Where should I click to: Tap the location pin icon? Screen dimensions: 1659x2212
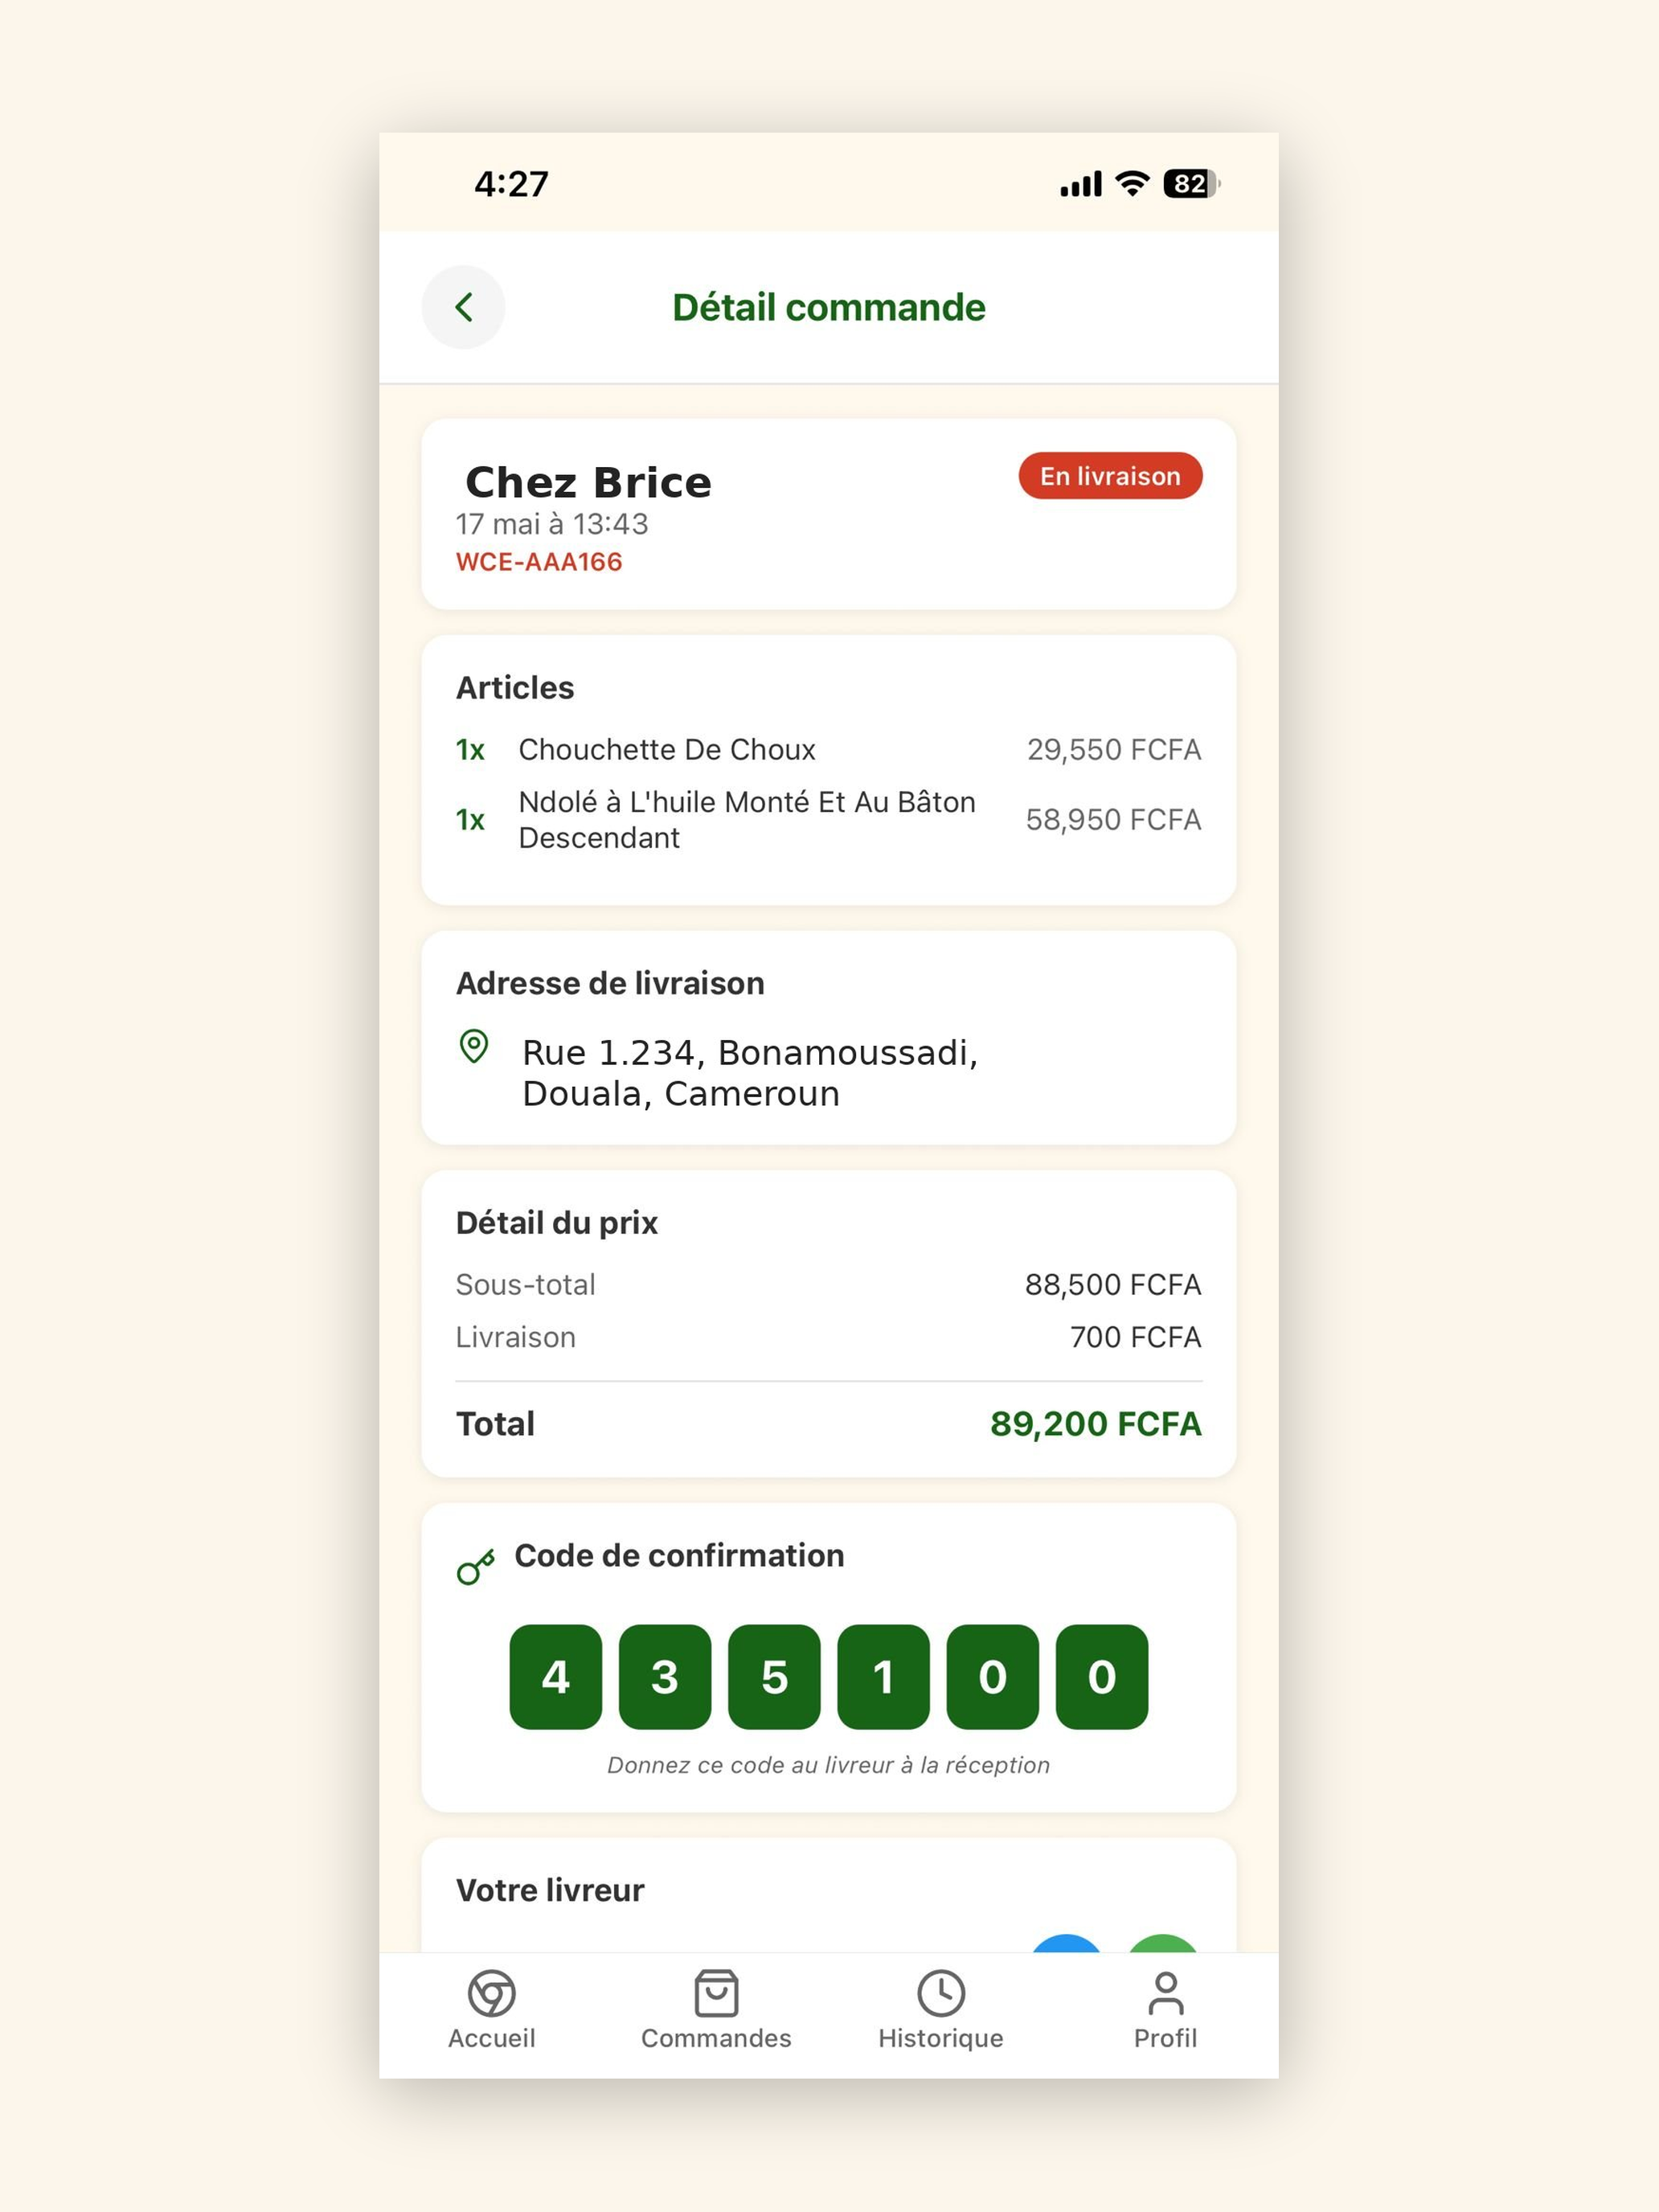pyautogui.click(x=473, y=1046)
